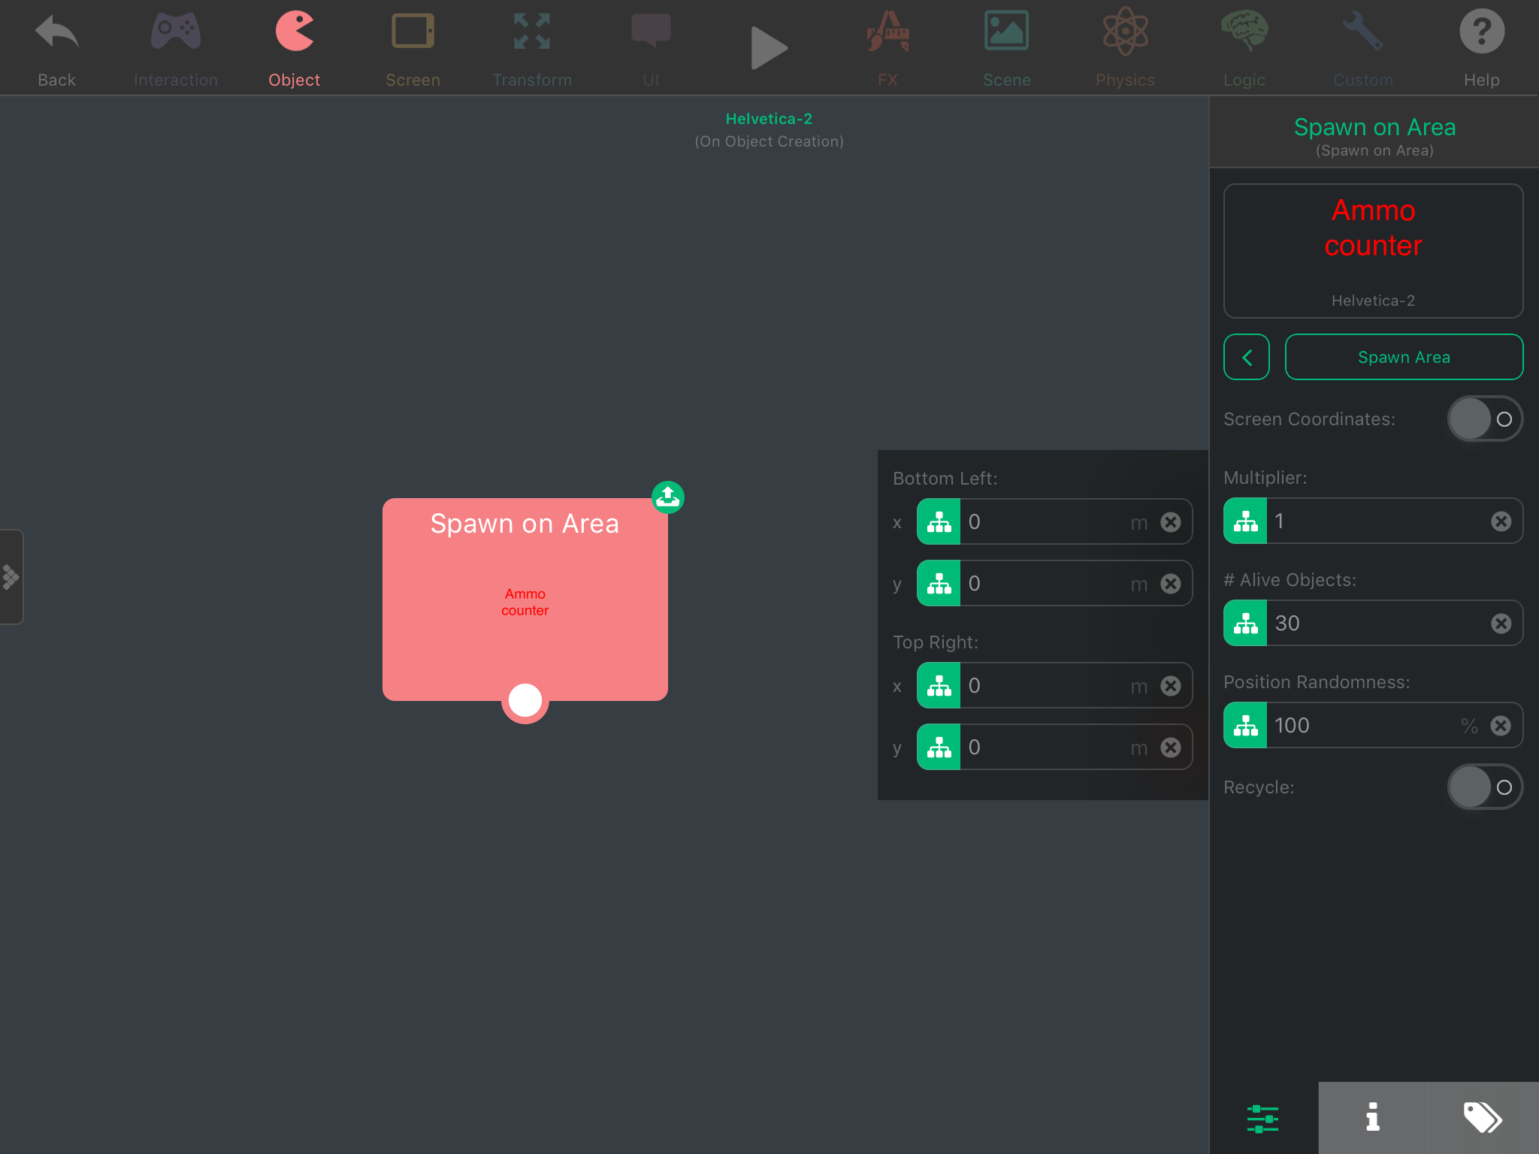Clear the Alive Objects value 30

coord(1501,623)
